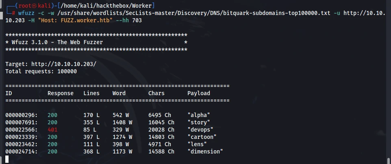Click the terminal cursor block at bottom
This screenshot has height=164, width=391.
point(7,159)
